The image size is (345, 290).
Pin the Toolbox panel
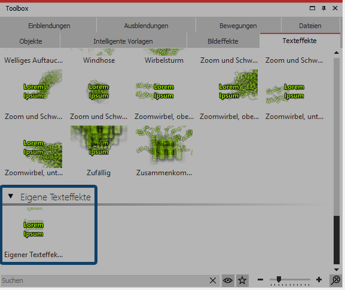323,8
